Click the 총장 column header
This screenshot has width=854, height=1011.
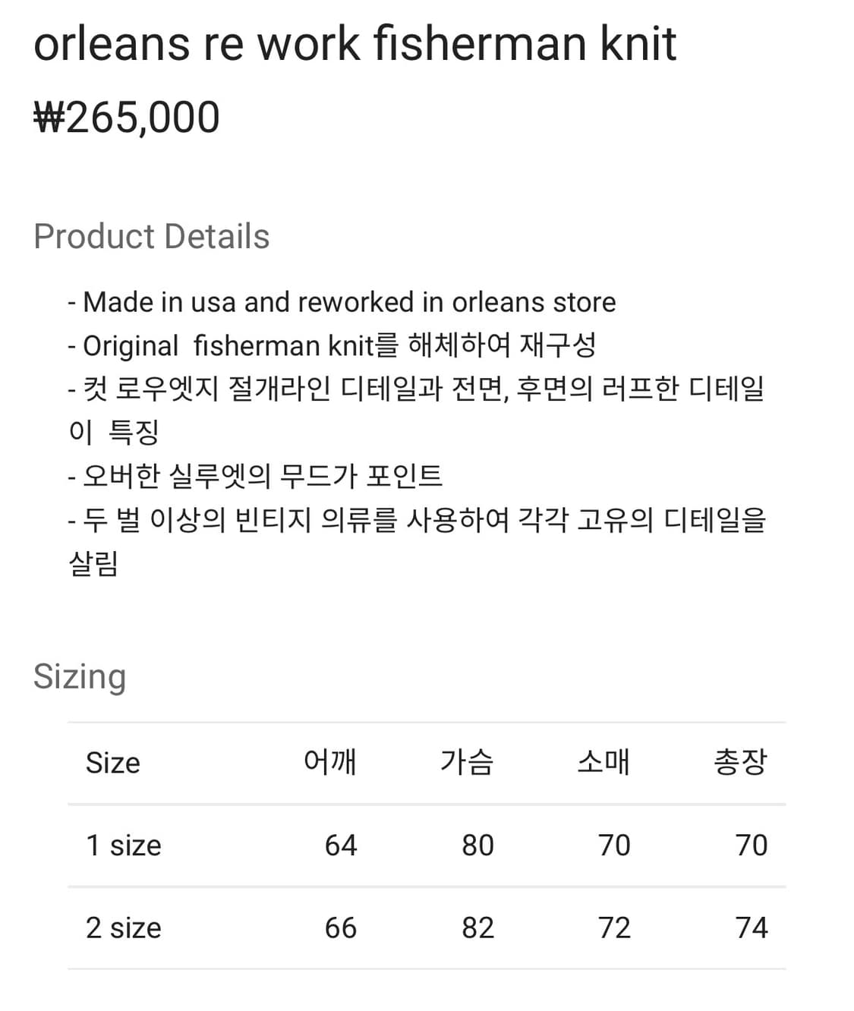740,762
